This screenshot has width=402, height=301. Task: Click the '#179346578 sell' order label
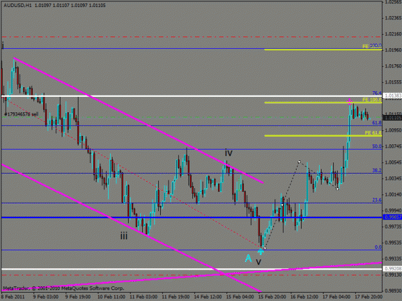click(x=21, y=114)
